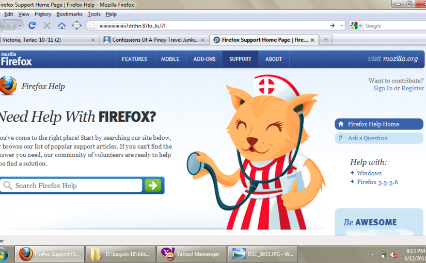The width and height of the screenshot is (426, 263).
Task: Click the muted volume tray icon
Action: 393,255
